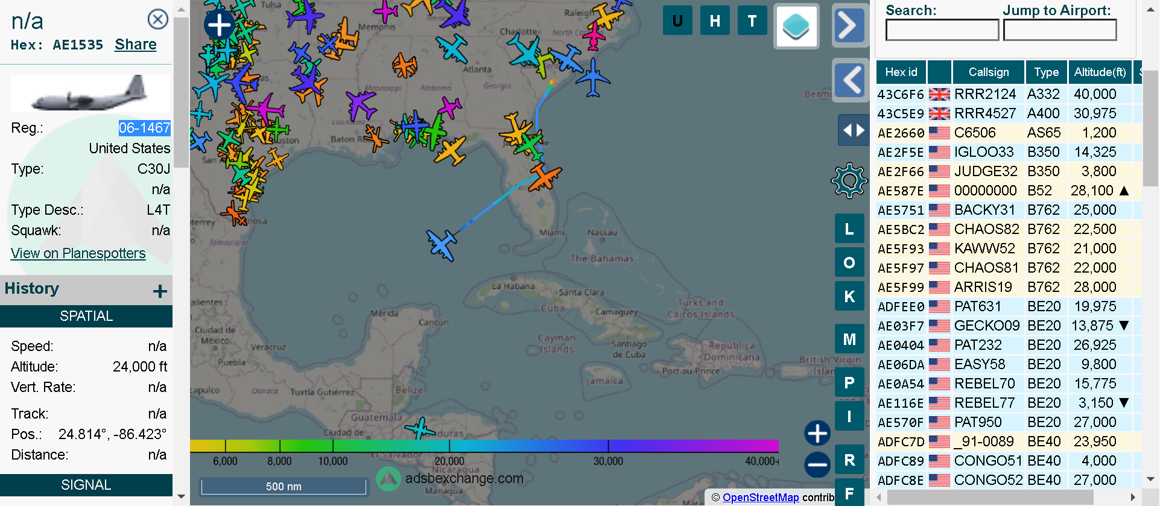Click the blue aircraft icon off the Carolina coast
Screen dimensions: 1160x506
click(593, 78)
